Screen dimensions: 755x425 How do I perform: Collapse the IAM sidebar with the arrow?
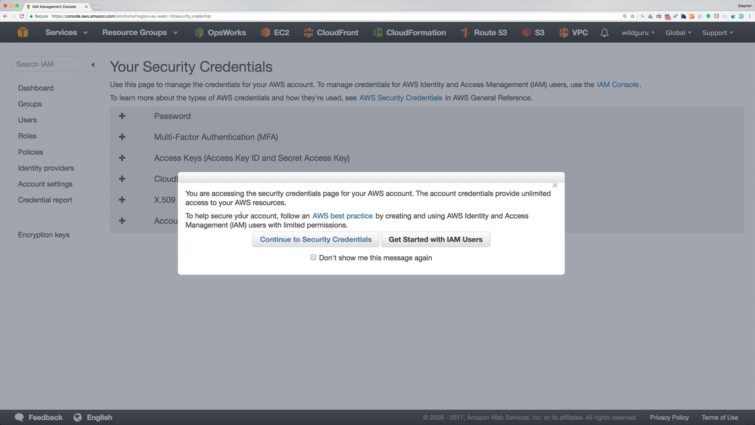[92, 64]
